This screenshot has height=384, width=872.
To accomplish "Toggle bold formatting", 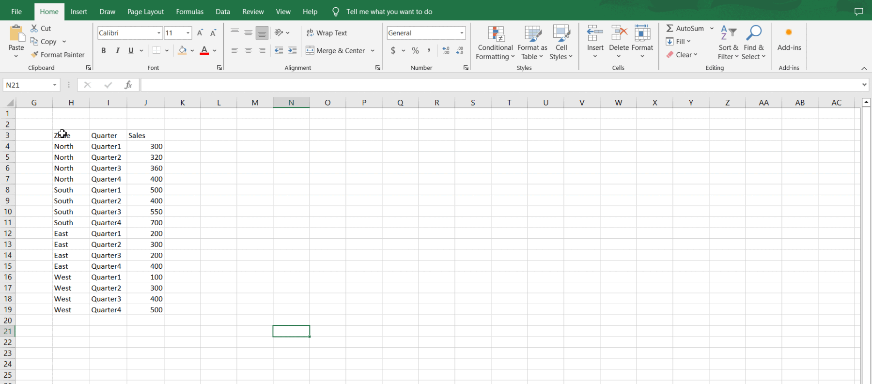I will click(x=103, y=50).
